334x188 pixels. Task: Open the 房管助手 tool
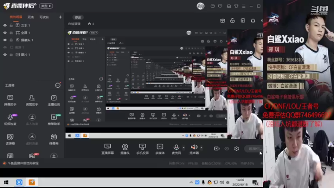pos(32,100)
